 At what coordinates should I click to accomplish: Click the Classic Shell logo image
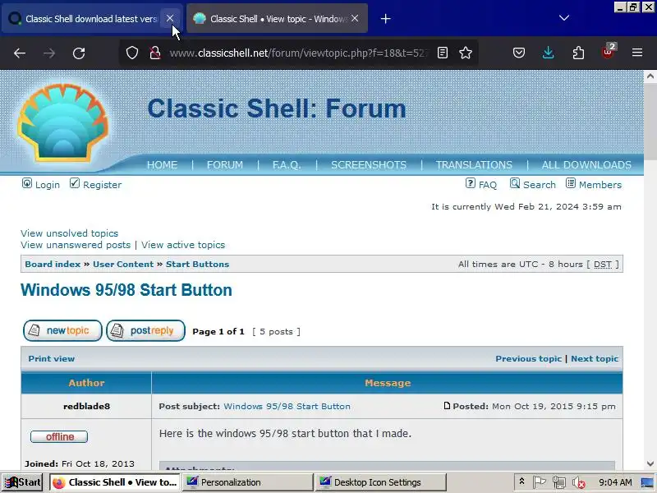point(63,122)
